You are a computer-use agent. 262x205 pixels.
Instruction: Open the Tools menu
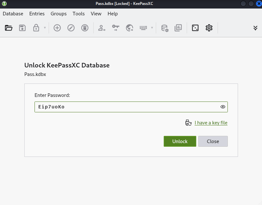(79, 14)
